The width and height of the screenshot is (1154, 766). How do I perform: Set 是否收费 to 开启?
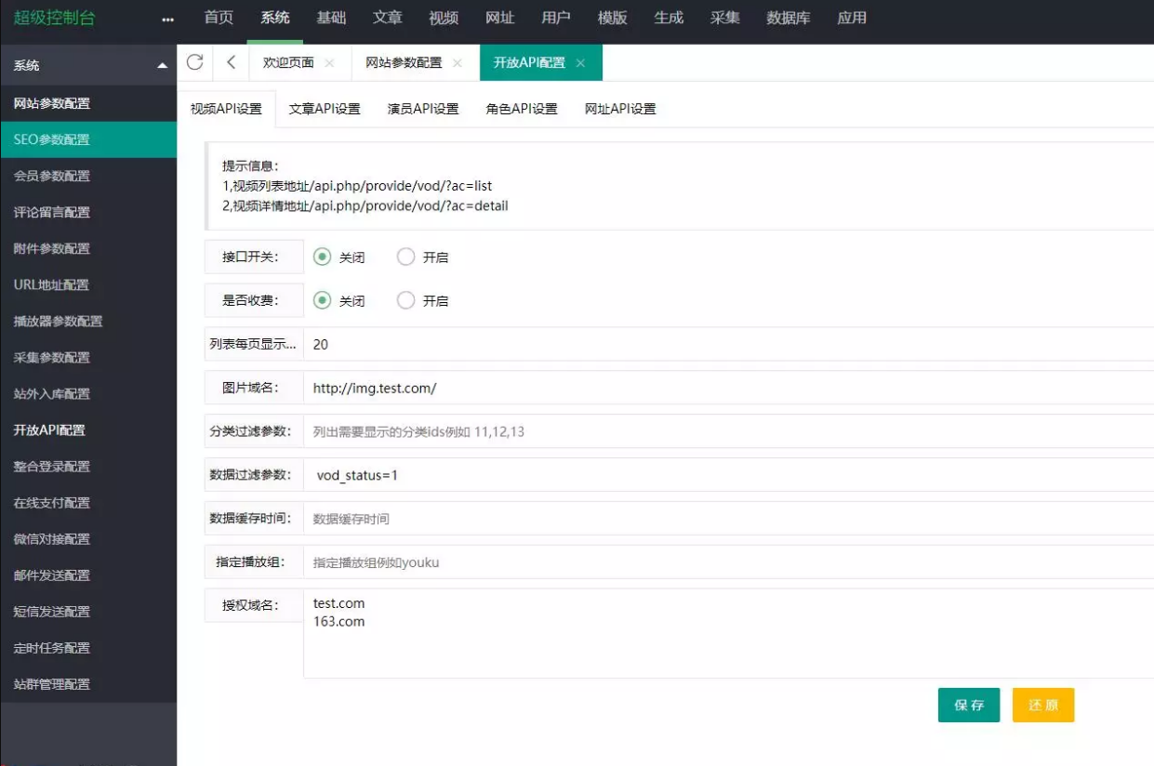[x=405, y=300]
